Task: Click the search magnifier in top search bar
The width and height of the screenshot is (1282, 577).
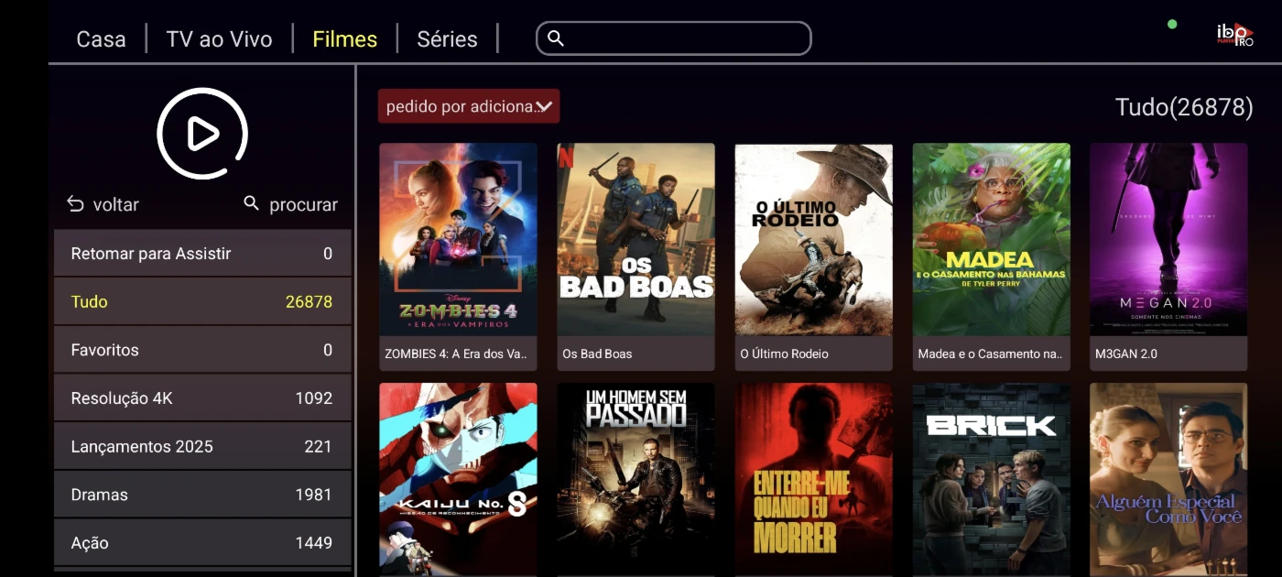Action: pyautogui.click(x=556, y=38)
